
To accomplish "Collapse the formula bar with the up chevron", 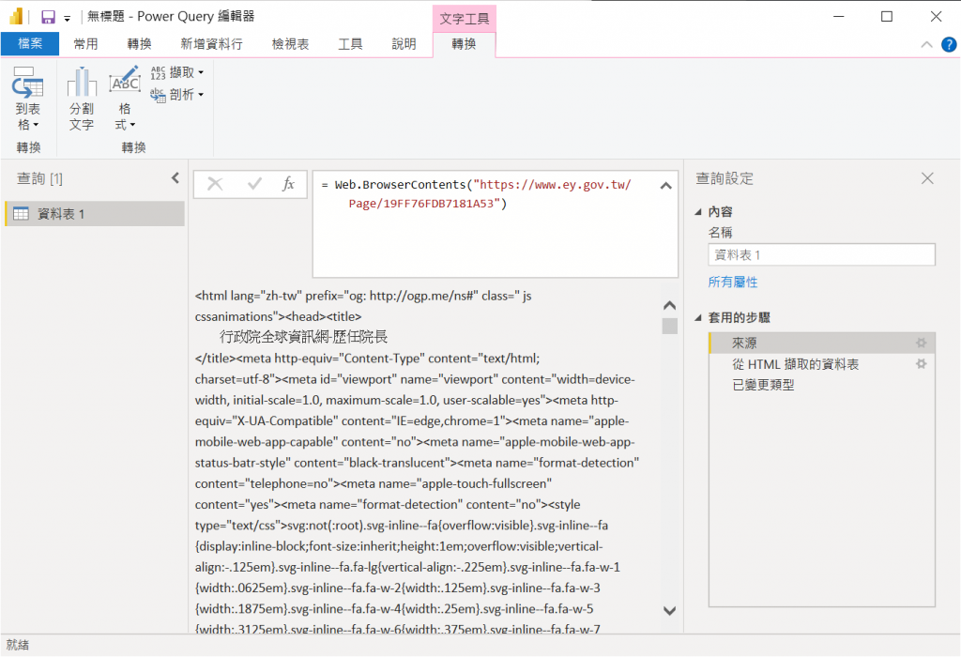I will pos(666,186).
